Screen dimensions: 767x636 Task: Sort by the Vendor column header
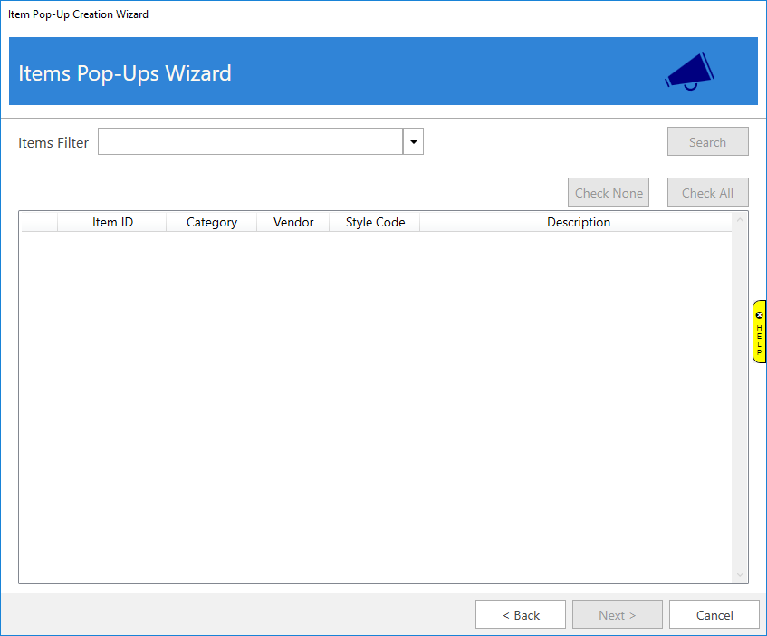pos(293,223)
